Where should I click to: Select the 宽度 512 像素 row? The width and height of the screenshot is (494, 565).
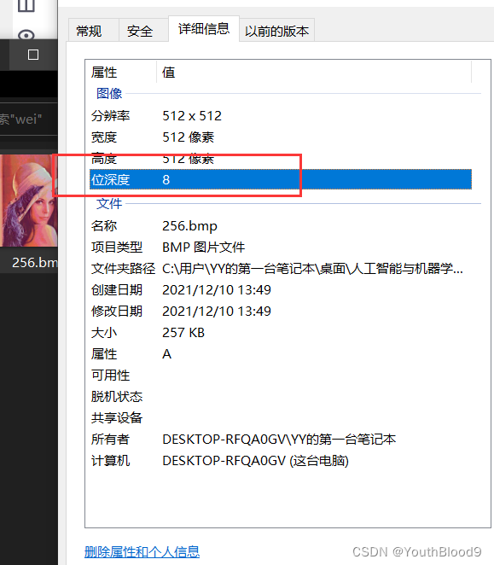point(281,137)
